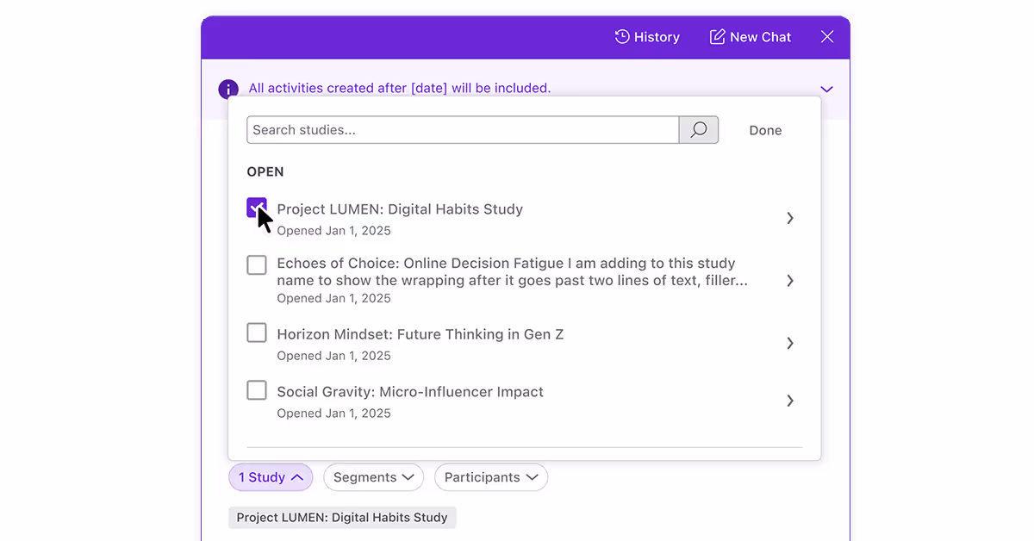Select the Project LUMEN: Digital Habits Study title
The image size is (1034, 541).
pyautogui.click(x=400, y=209)
